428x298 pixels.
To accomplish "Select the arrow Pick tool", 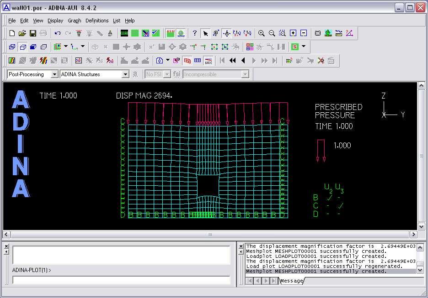I will coord(205,33).
